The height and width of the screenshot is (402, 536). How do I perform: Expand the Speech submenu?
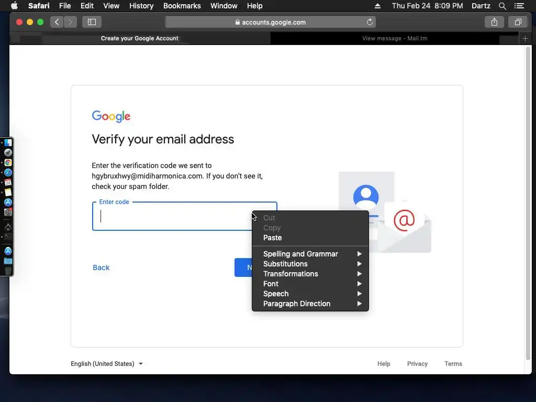point(310,293)
